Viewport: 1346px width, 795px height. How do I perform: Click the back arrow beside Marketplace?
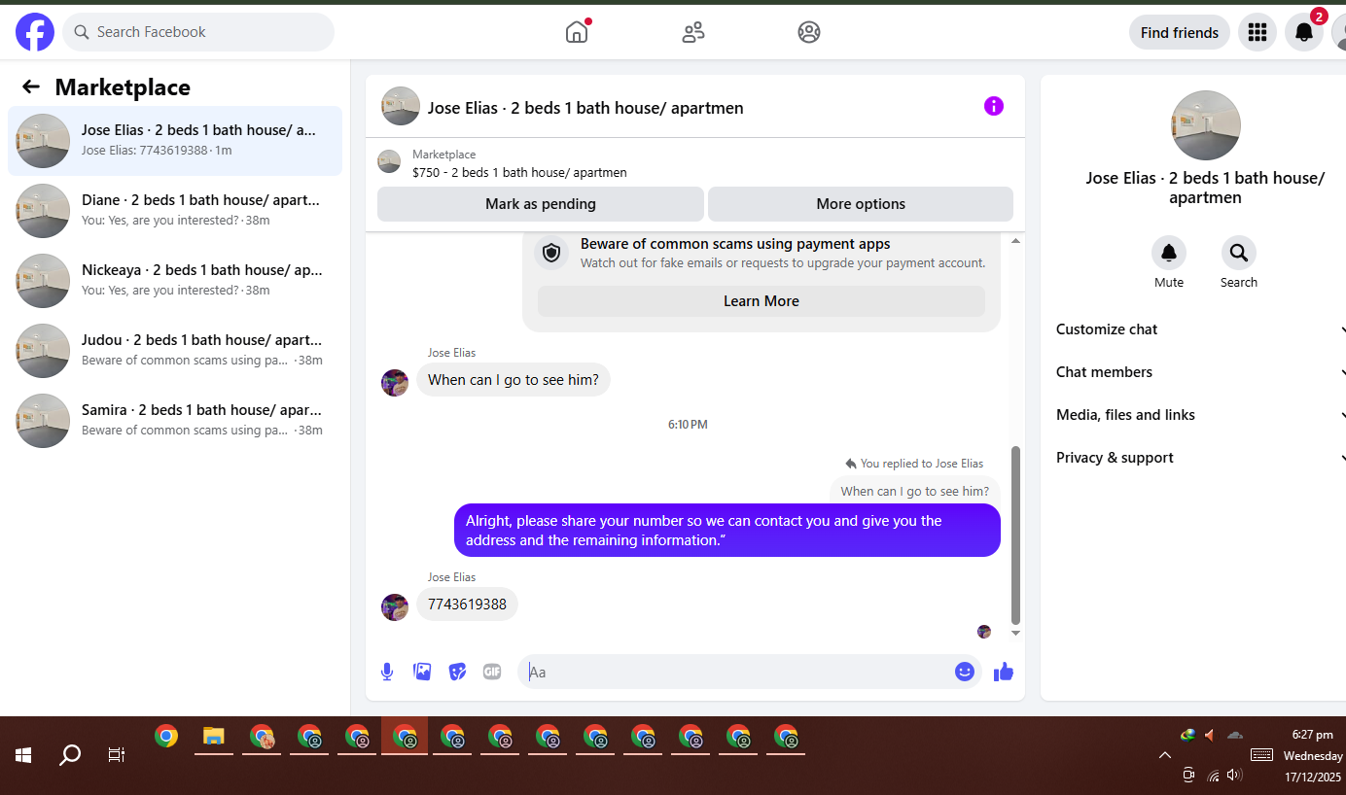click(31, 87)
